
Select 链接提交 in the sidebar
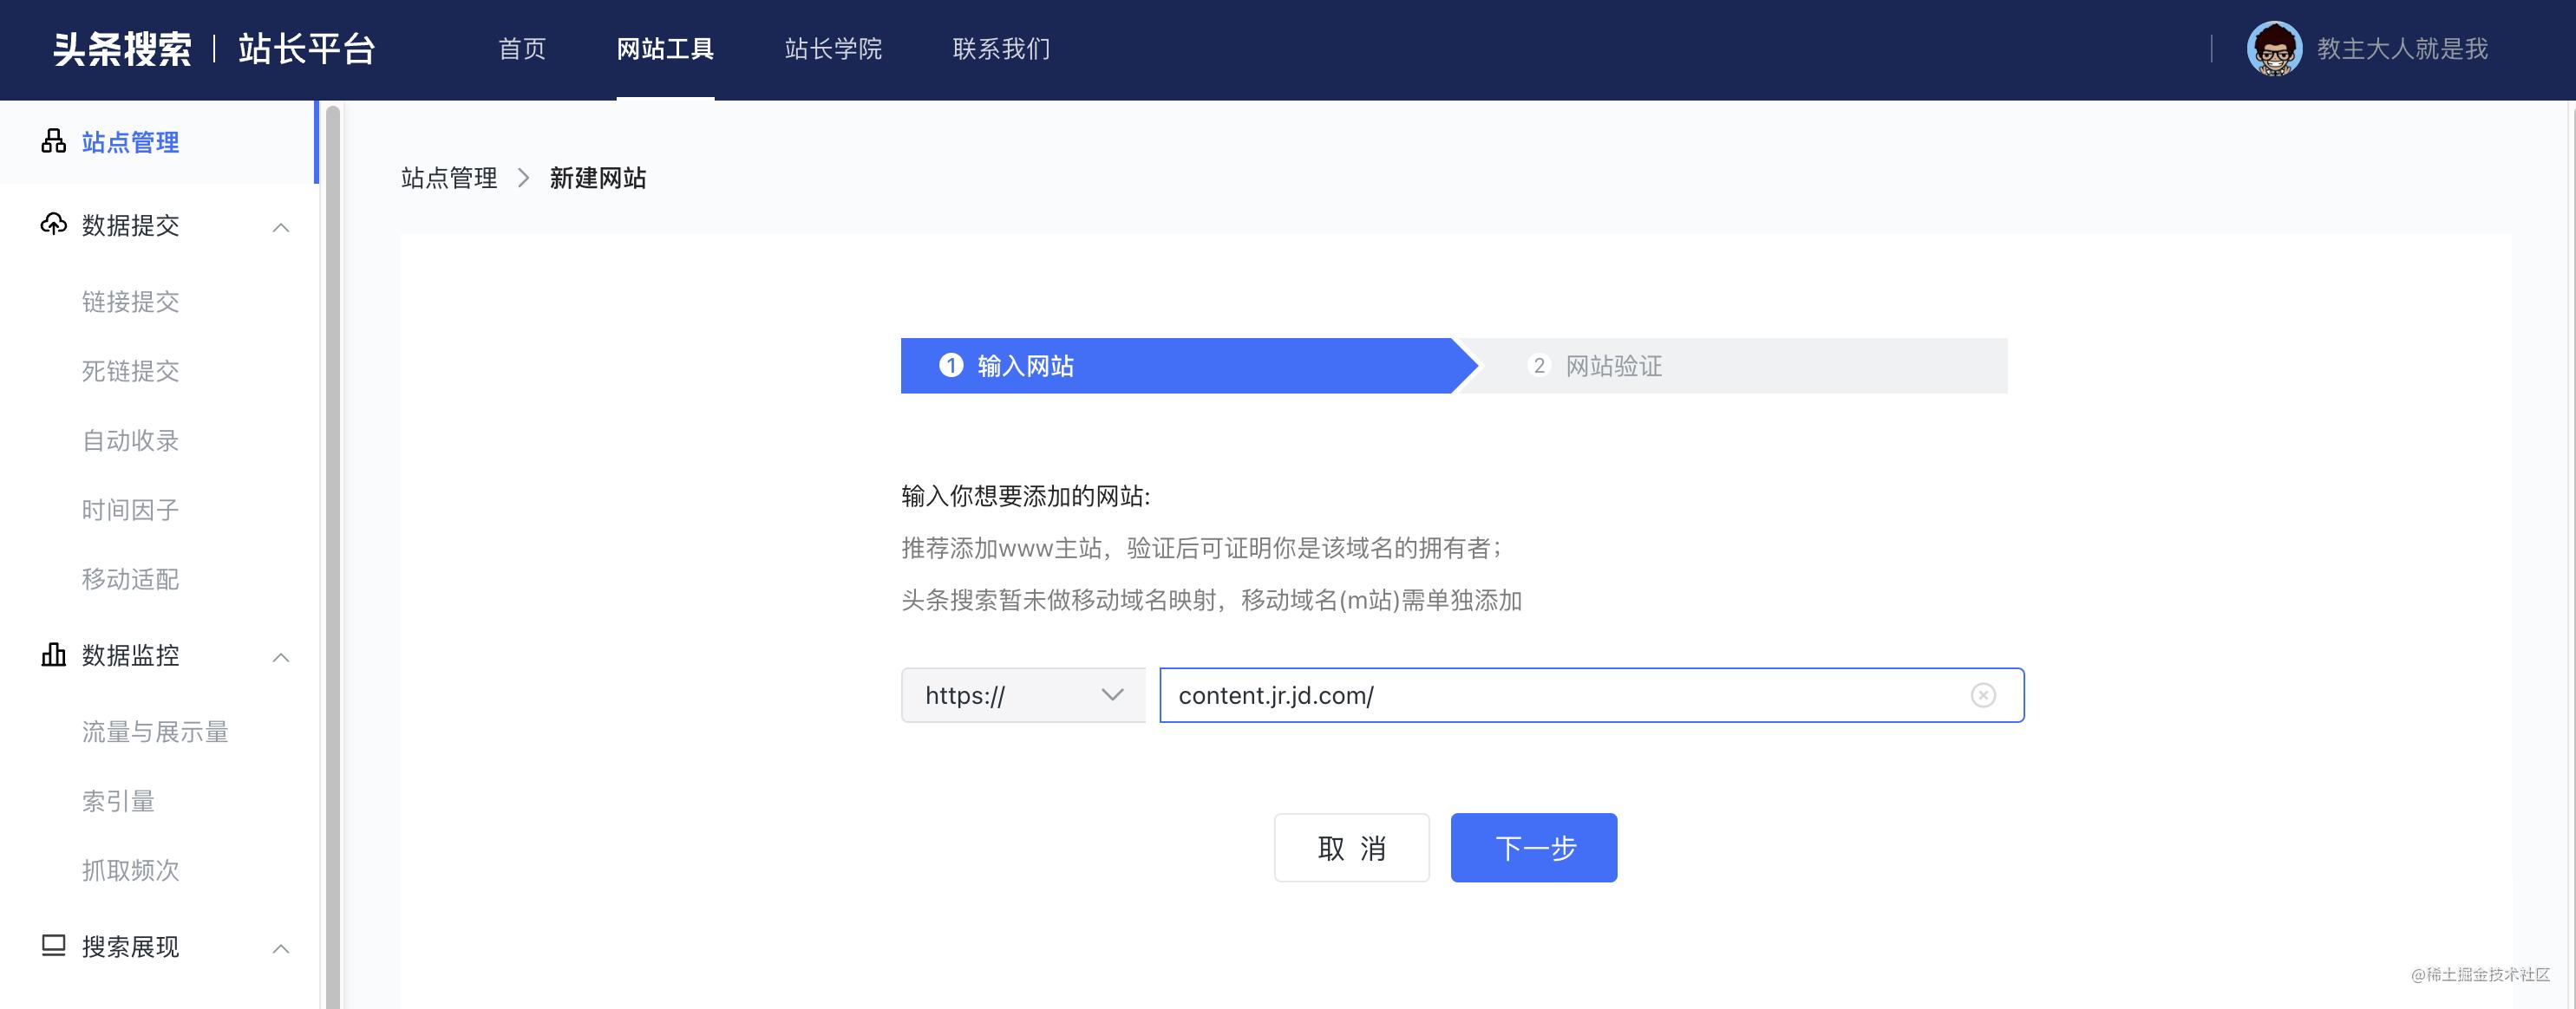(x=130, y=302)
